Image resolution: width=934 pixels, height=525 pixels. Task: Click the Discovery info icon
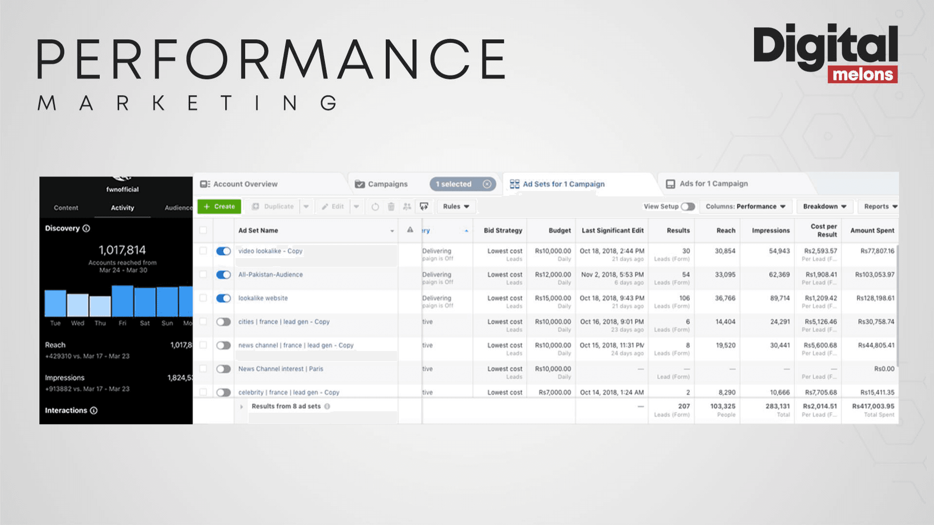86,228
